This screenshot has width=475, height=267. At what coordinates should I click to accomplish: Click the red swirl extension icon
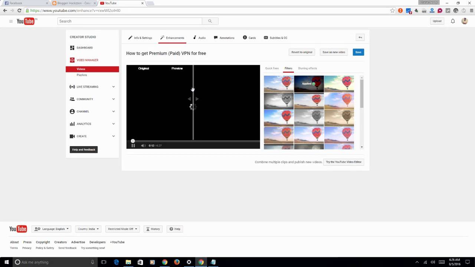pyautogui.click(x=440, y=10)
